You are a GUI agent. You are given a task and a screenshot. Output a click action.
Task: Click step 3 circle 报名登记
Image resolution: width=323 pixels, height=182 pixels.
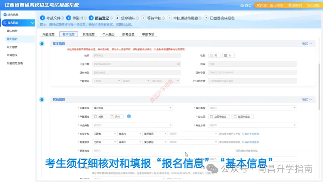(x=91, y=18)
